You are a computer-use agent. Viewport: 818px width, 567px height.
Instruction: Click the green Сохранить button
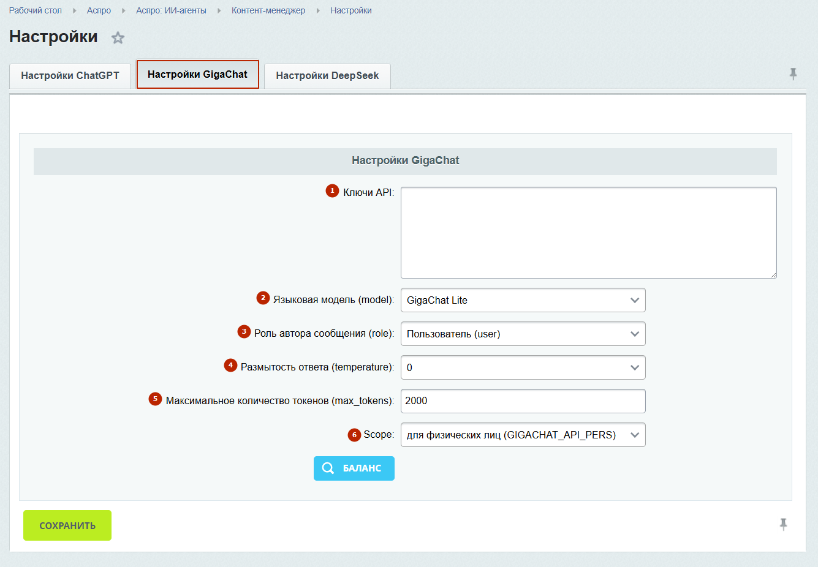67,525
